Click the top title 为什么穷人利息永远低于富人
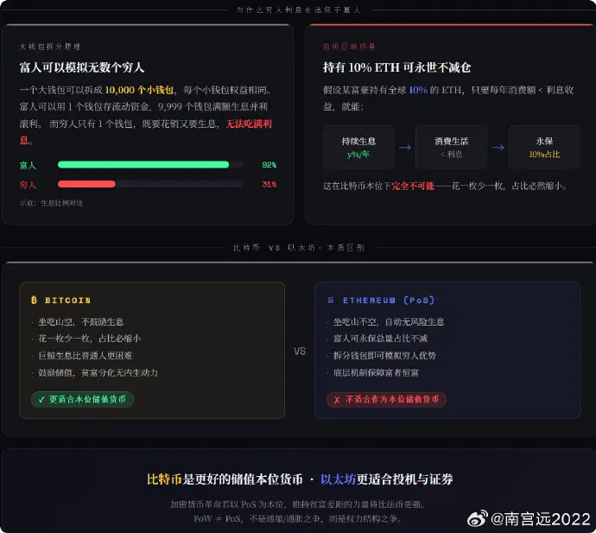The width and height of the screenshot is (596, 533). pos(298,10)
